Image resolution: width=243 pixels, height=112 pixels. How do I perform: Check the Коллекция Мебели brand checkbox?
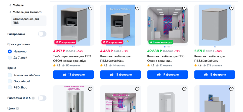10,75
